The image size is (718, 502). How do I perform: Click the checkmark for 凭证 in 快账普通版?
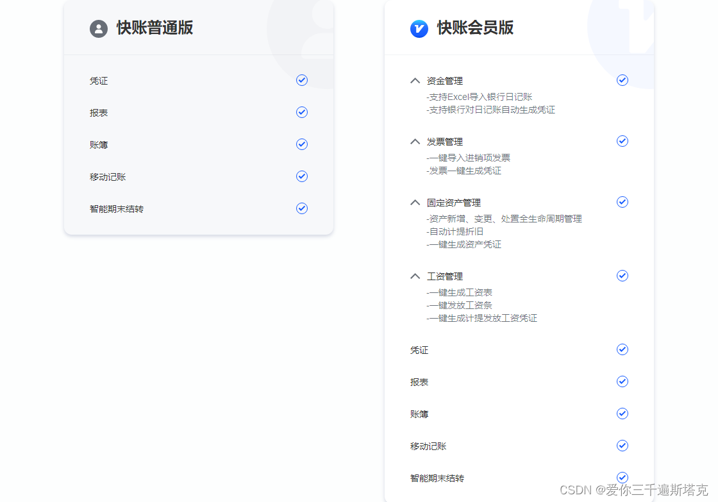[x=302, y=80]
